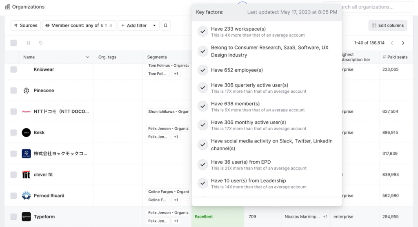Click the Organizations page icon
The image size is (418, 227).
click(7, 7)
